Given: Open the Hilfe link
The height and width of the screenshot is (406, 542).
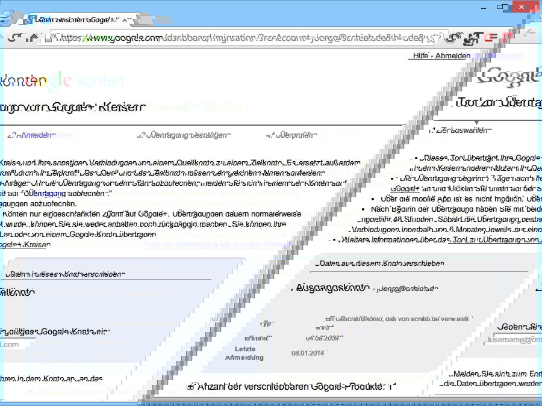Looking at the screenshot, I should click(x=420, y=55).
